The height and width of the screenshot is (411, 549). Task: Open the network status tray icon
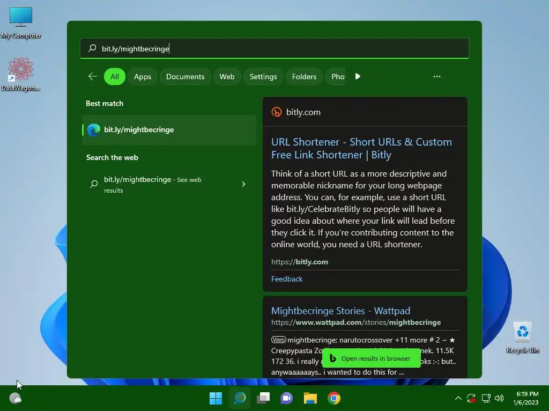click(x=486, y=398)
